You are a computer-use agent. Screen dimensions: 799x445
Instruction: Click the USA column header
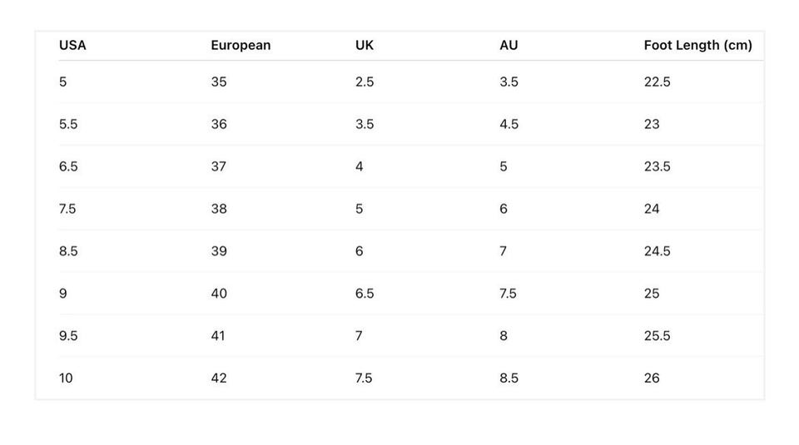[x=72, y=45]
